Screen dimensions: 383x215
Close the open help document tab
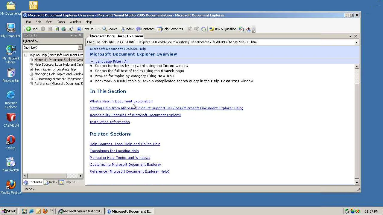pos(355,36)
